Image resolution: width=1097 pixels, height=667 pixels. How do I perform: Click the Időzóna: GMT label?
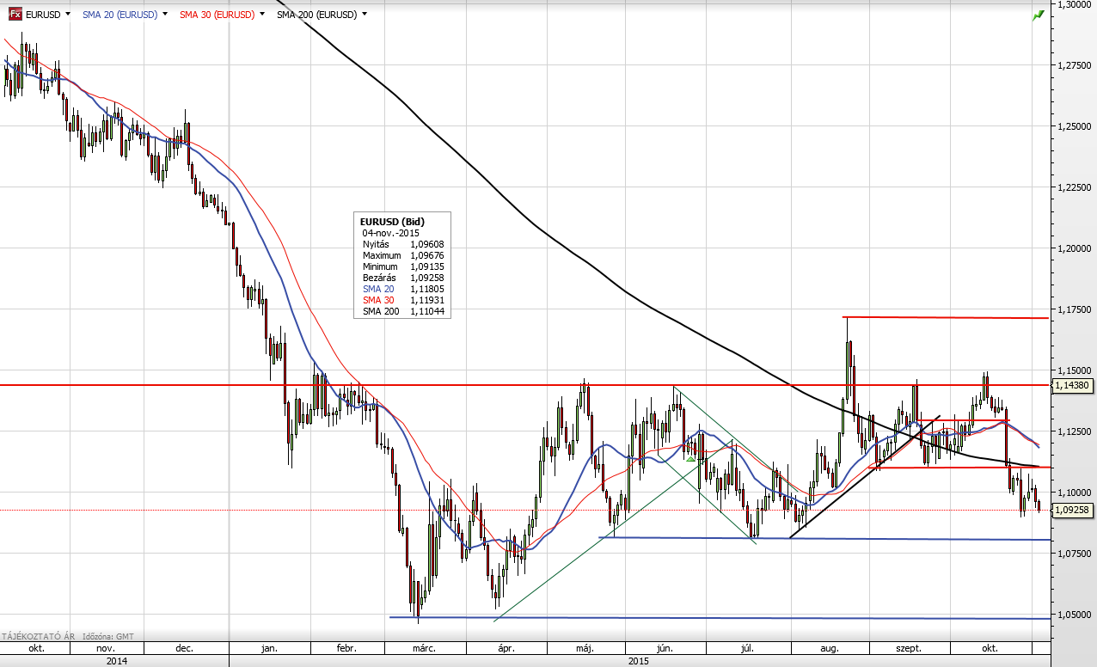[110, 636]
